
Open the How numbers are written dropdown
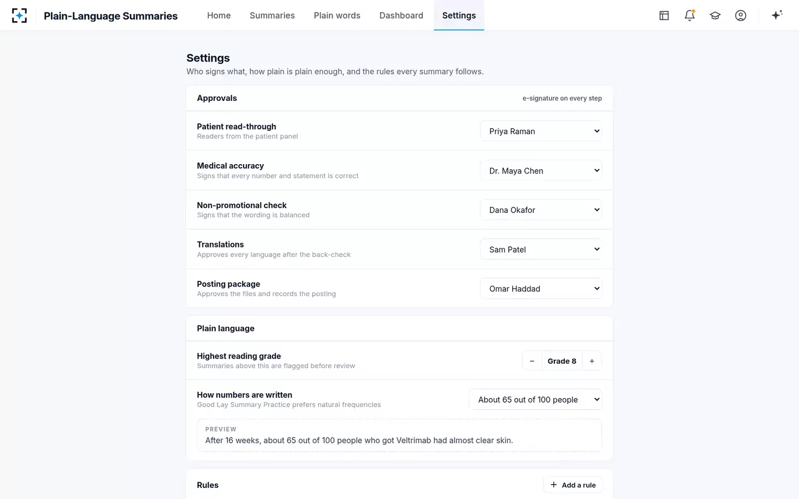tap(535, 400)
